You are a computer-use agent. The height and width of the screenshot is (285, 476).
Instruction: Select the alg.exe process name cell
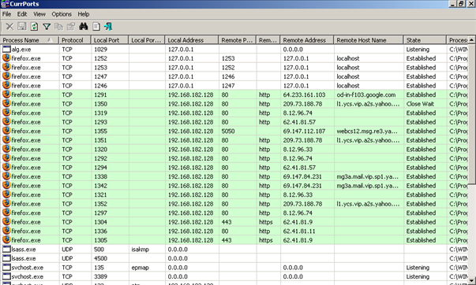21,50
